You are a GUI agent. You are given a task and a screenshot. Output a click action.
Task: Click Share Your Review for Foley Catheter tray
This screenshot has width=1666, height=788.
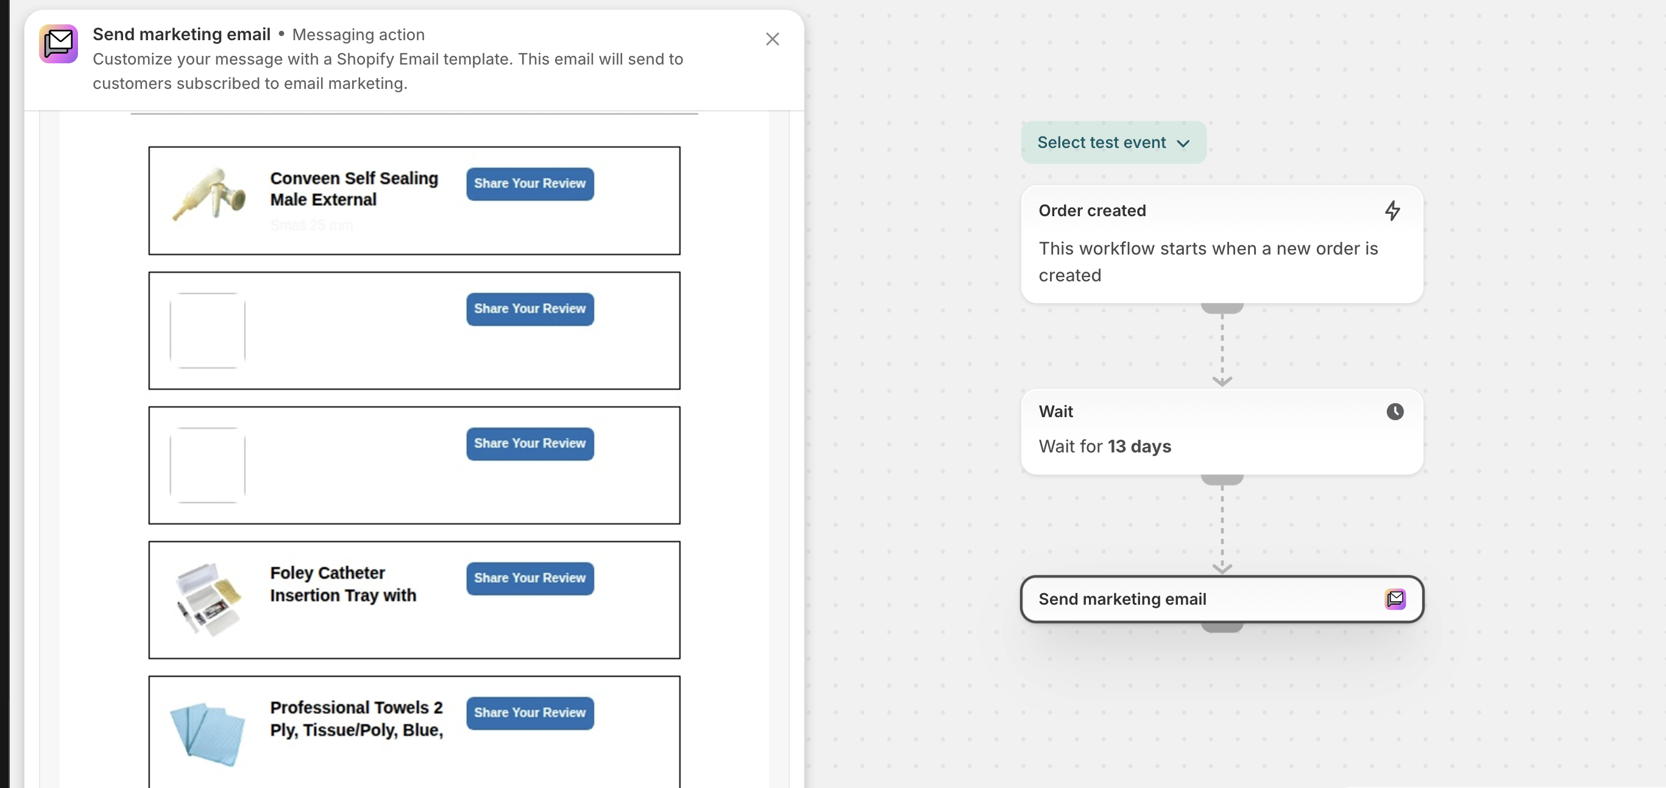pyautogui.click(x=529, y=579)
